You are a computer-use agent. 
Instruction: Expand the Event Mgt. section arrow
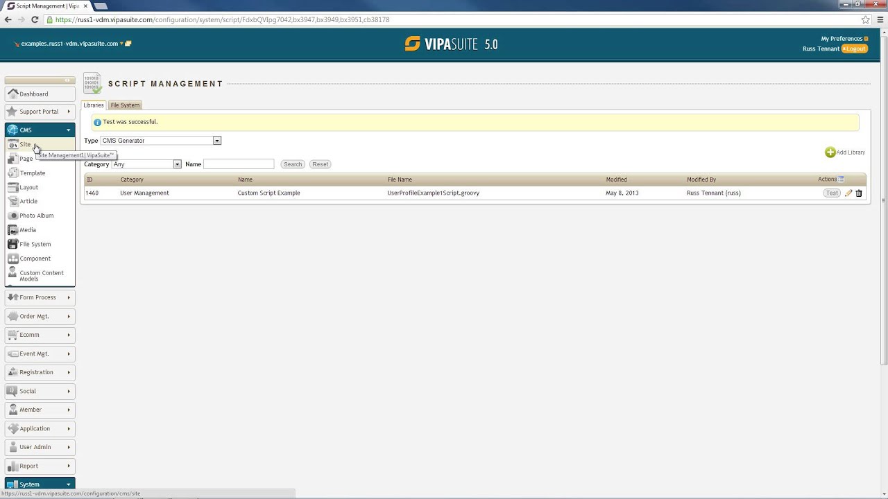68,353
